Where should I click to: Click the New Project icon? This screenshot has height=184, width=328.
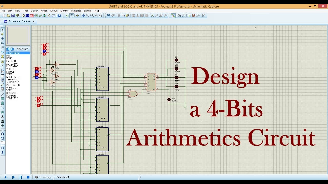(x=4, y=16)
